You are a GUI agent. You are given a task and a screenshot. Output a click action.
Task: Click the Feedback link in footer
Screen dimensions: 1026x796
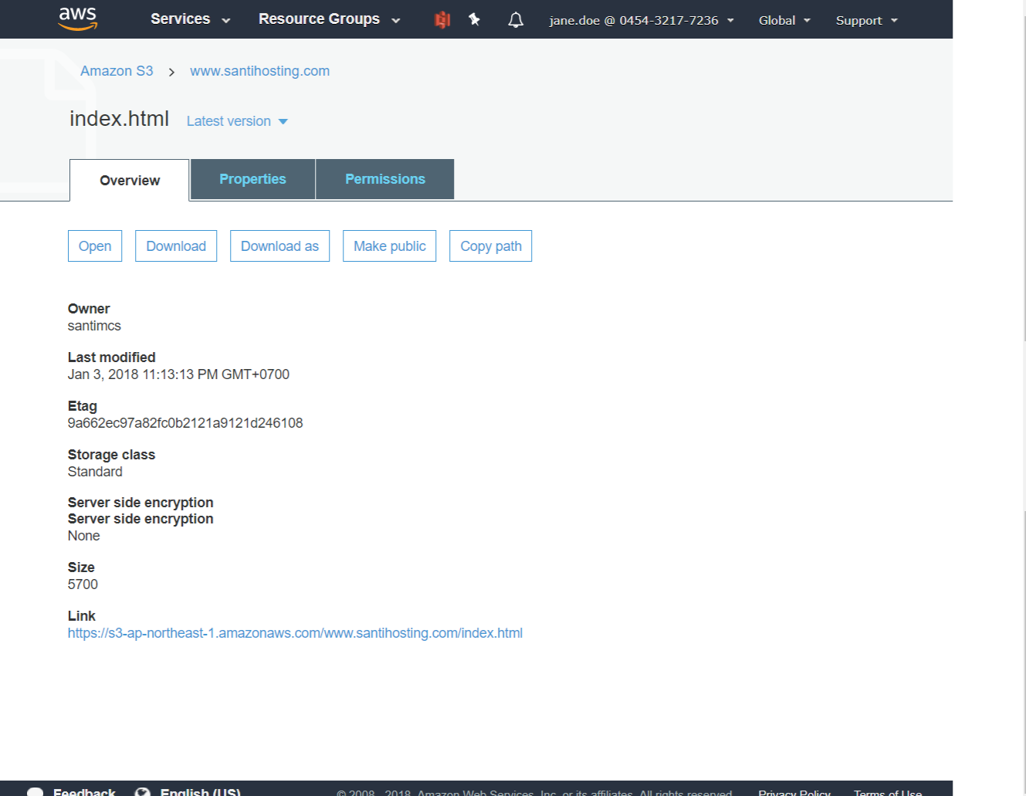tap(84, 792)
